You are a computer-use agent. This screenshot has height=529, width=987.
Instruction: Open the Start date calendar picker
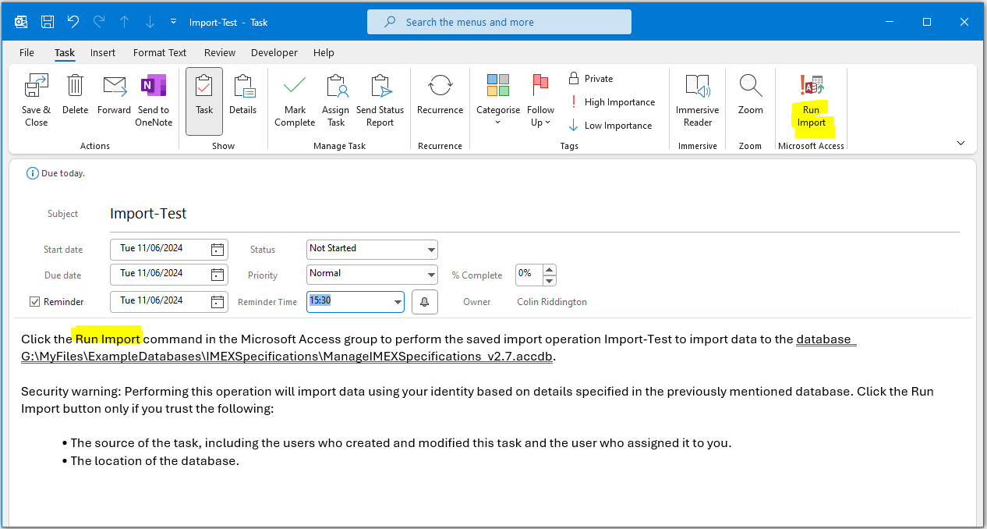218,250
